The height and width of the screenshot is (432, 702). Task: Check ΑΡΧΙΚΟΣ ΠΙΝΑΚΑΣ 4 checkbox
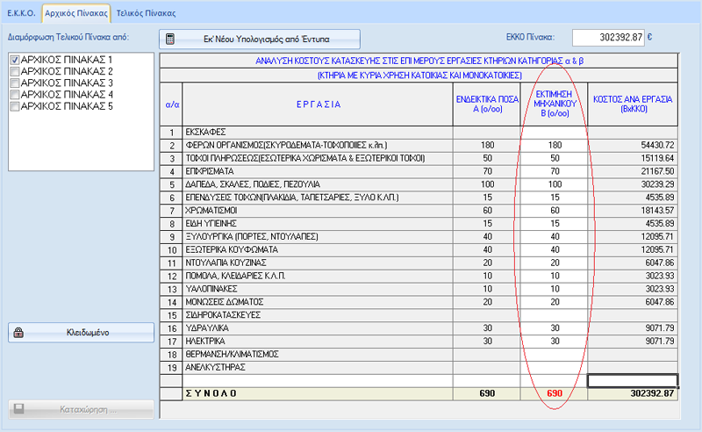click(15, 95)
